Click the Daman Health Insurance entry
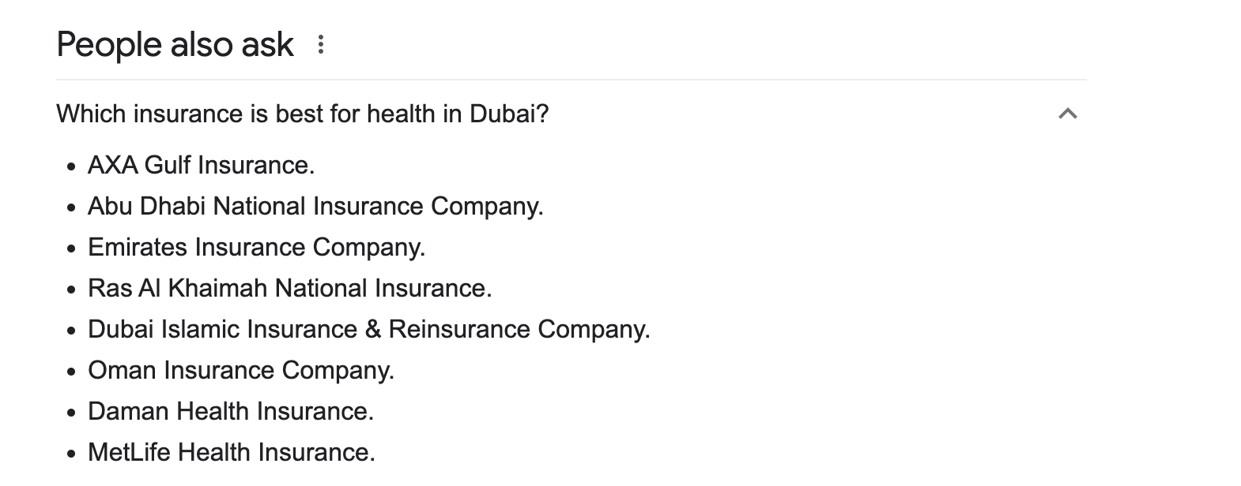This screenshot has width=1241, height=486. click(231, 411)
